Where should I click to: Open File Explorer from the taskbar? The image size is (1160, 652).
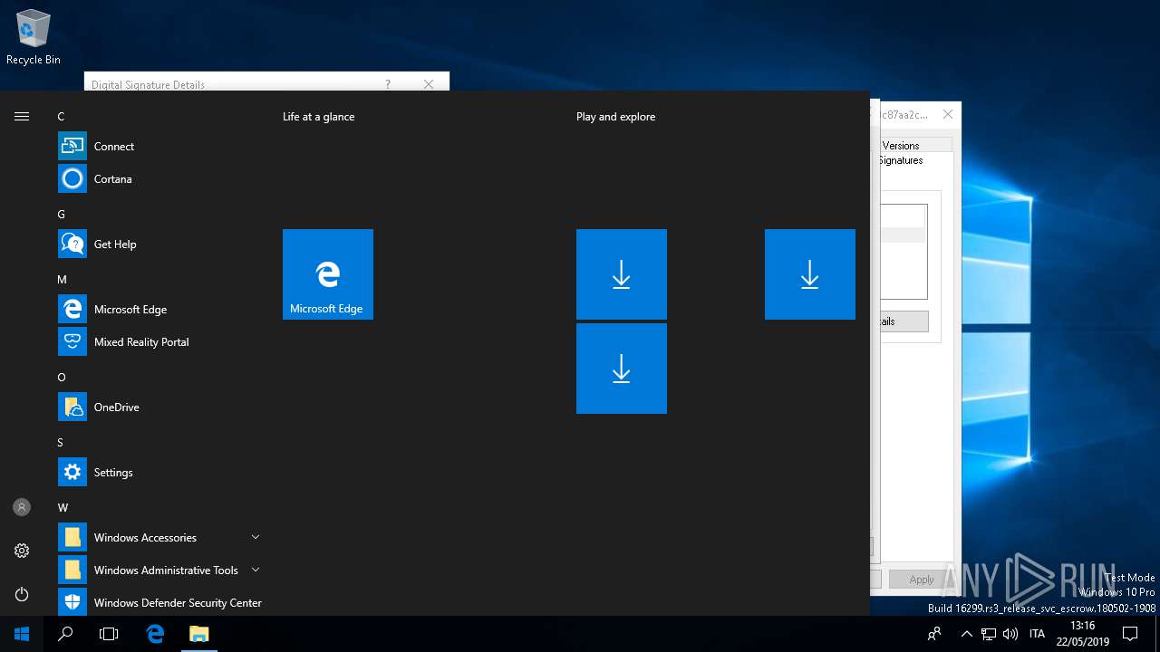coord(198,634)
